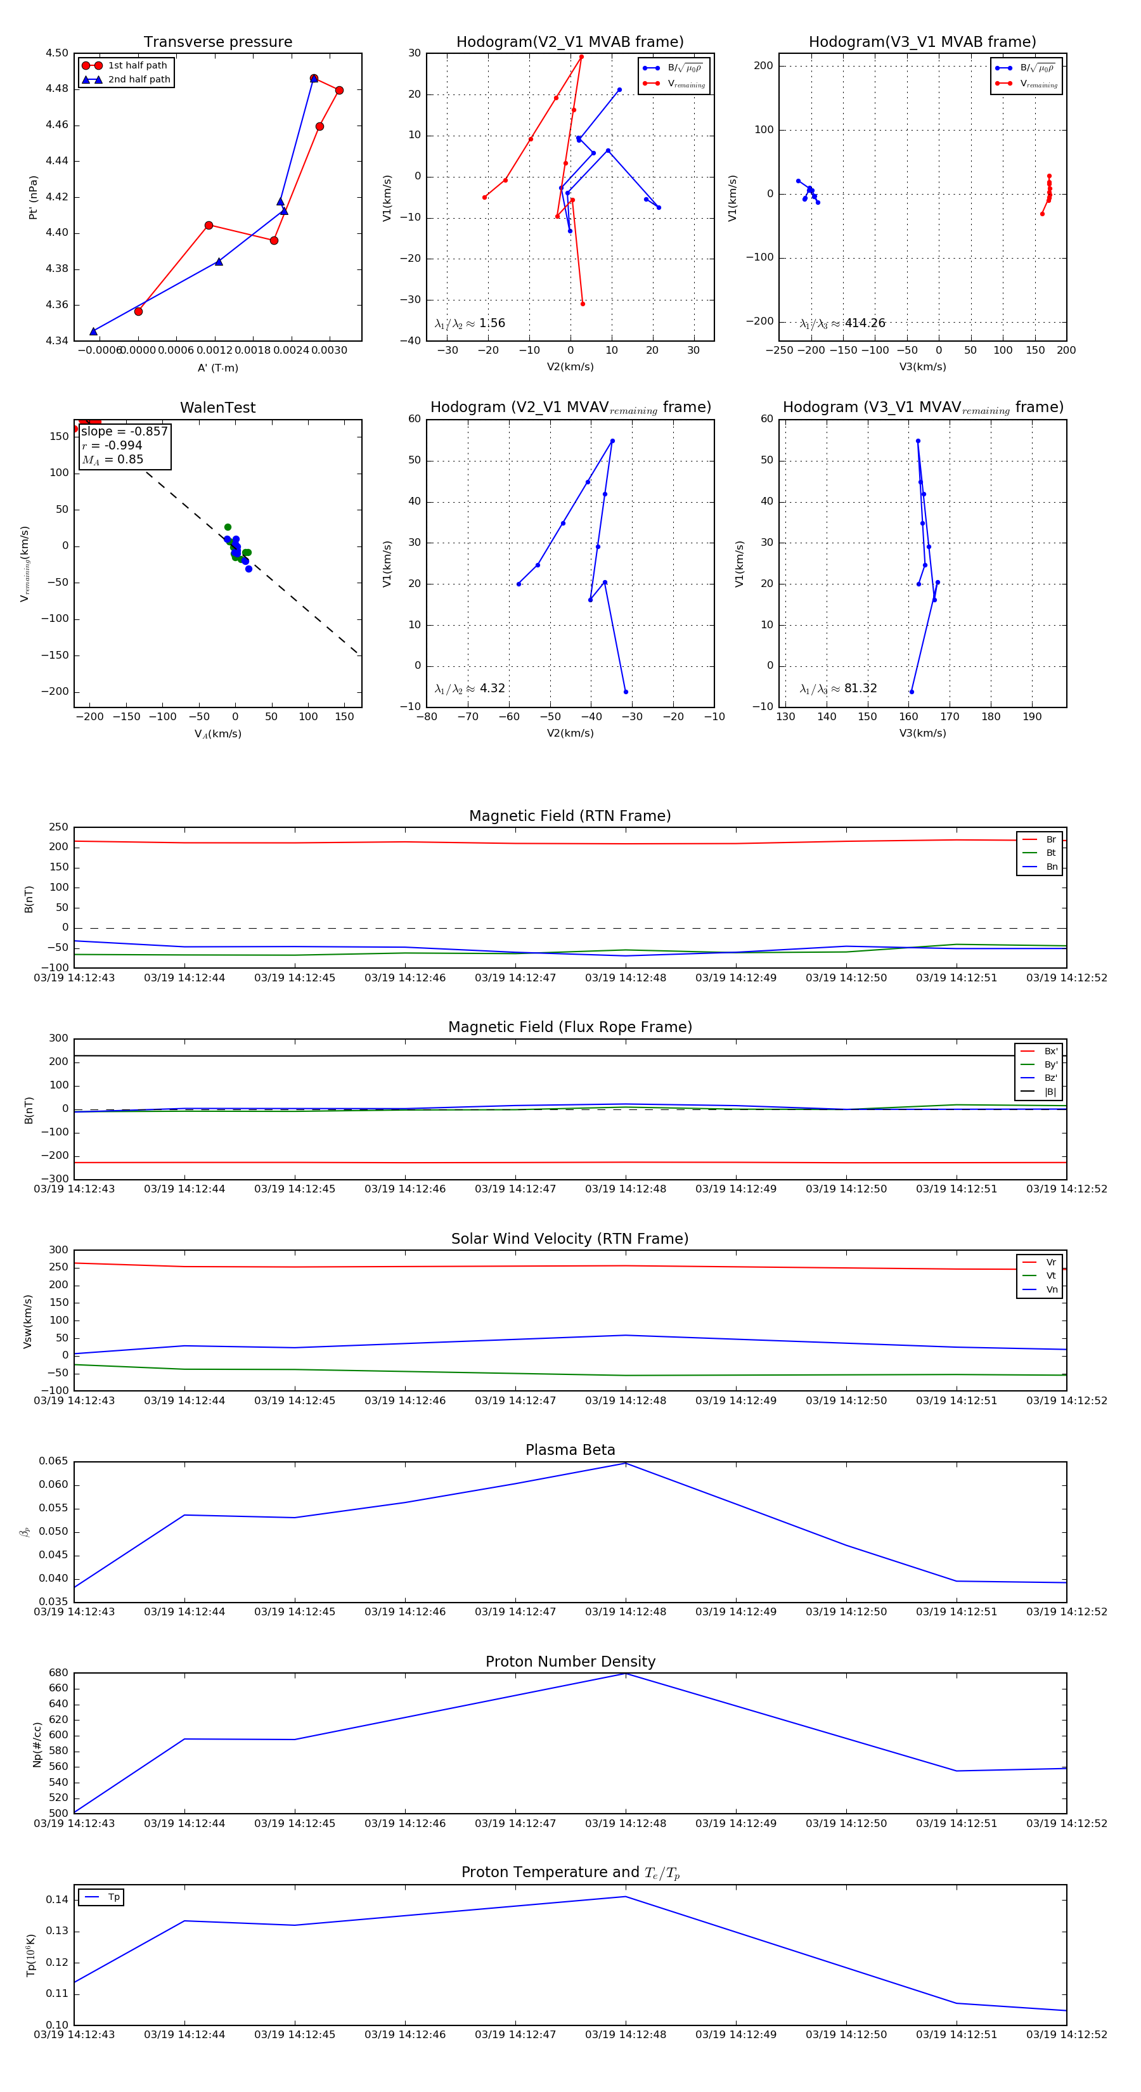This screenshot has height=2092, width=1141.
Task: Click the 'Hodogram(V3_V1 MVAB frame)' title
Action: pyautogui.click(x=922, y=42)
